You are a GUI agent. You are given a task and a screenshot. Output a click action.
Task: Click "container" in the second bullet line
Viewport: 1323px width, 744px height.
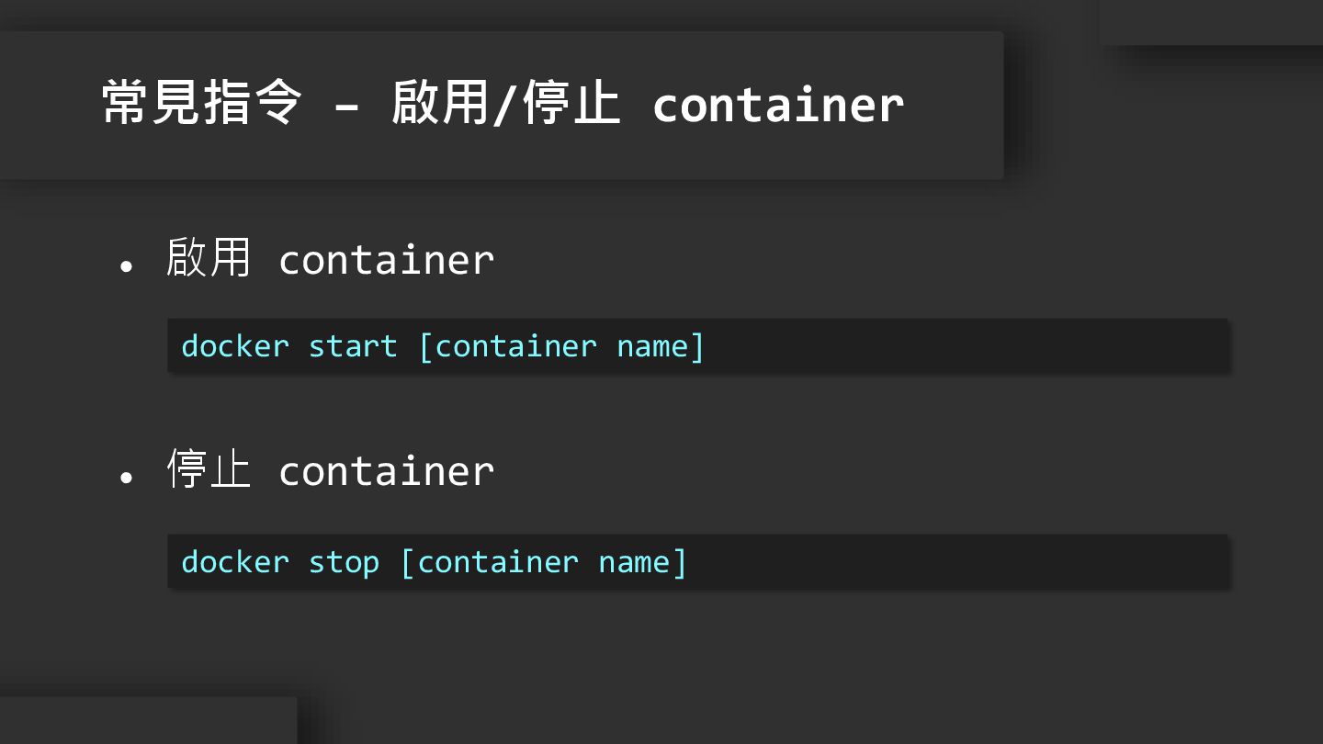click(x=386, y=471)
